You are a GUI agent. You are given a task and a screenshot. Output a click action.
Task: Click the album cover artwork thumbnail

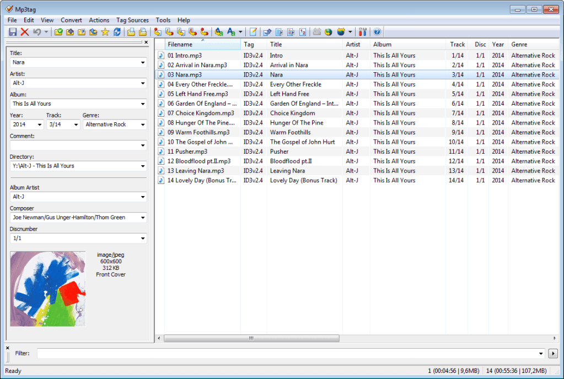pyautogui.click(x=47, y=289)
